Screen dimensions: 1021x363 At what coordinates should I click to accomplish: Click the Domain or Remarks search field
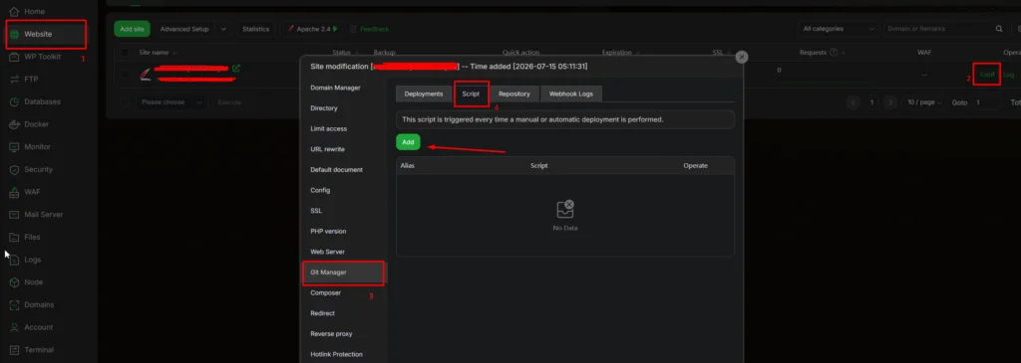click(x=937, y=29)
